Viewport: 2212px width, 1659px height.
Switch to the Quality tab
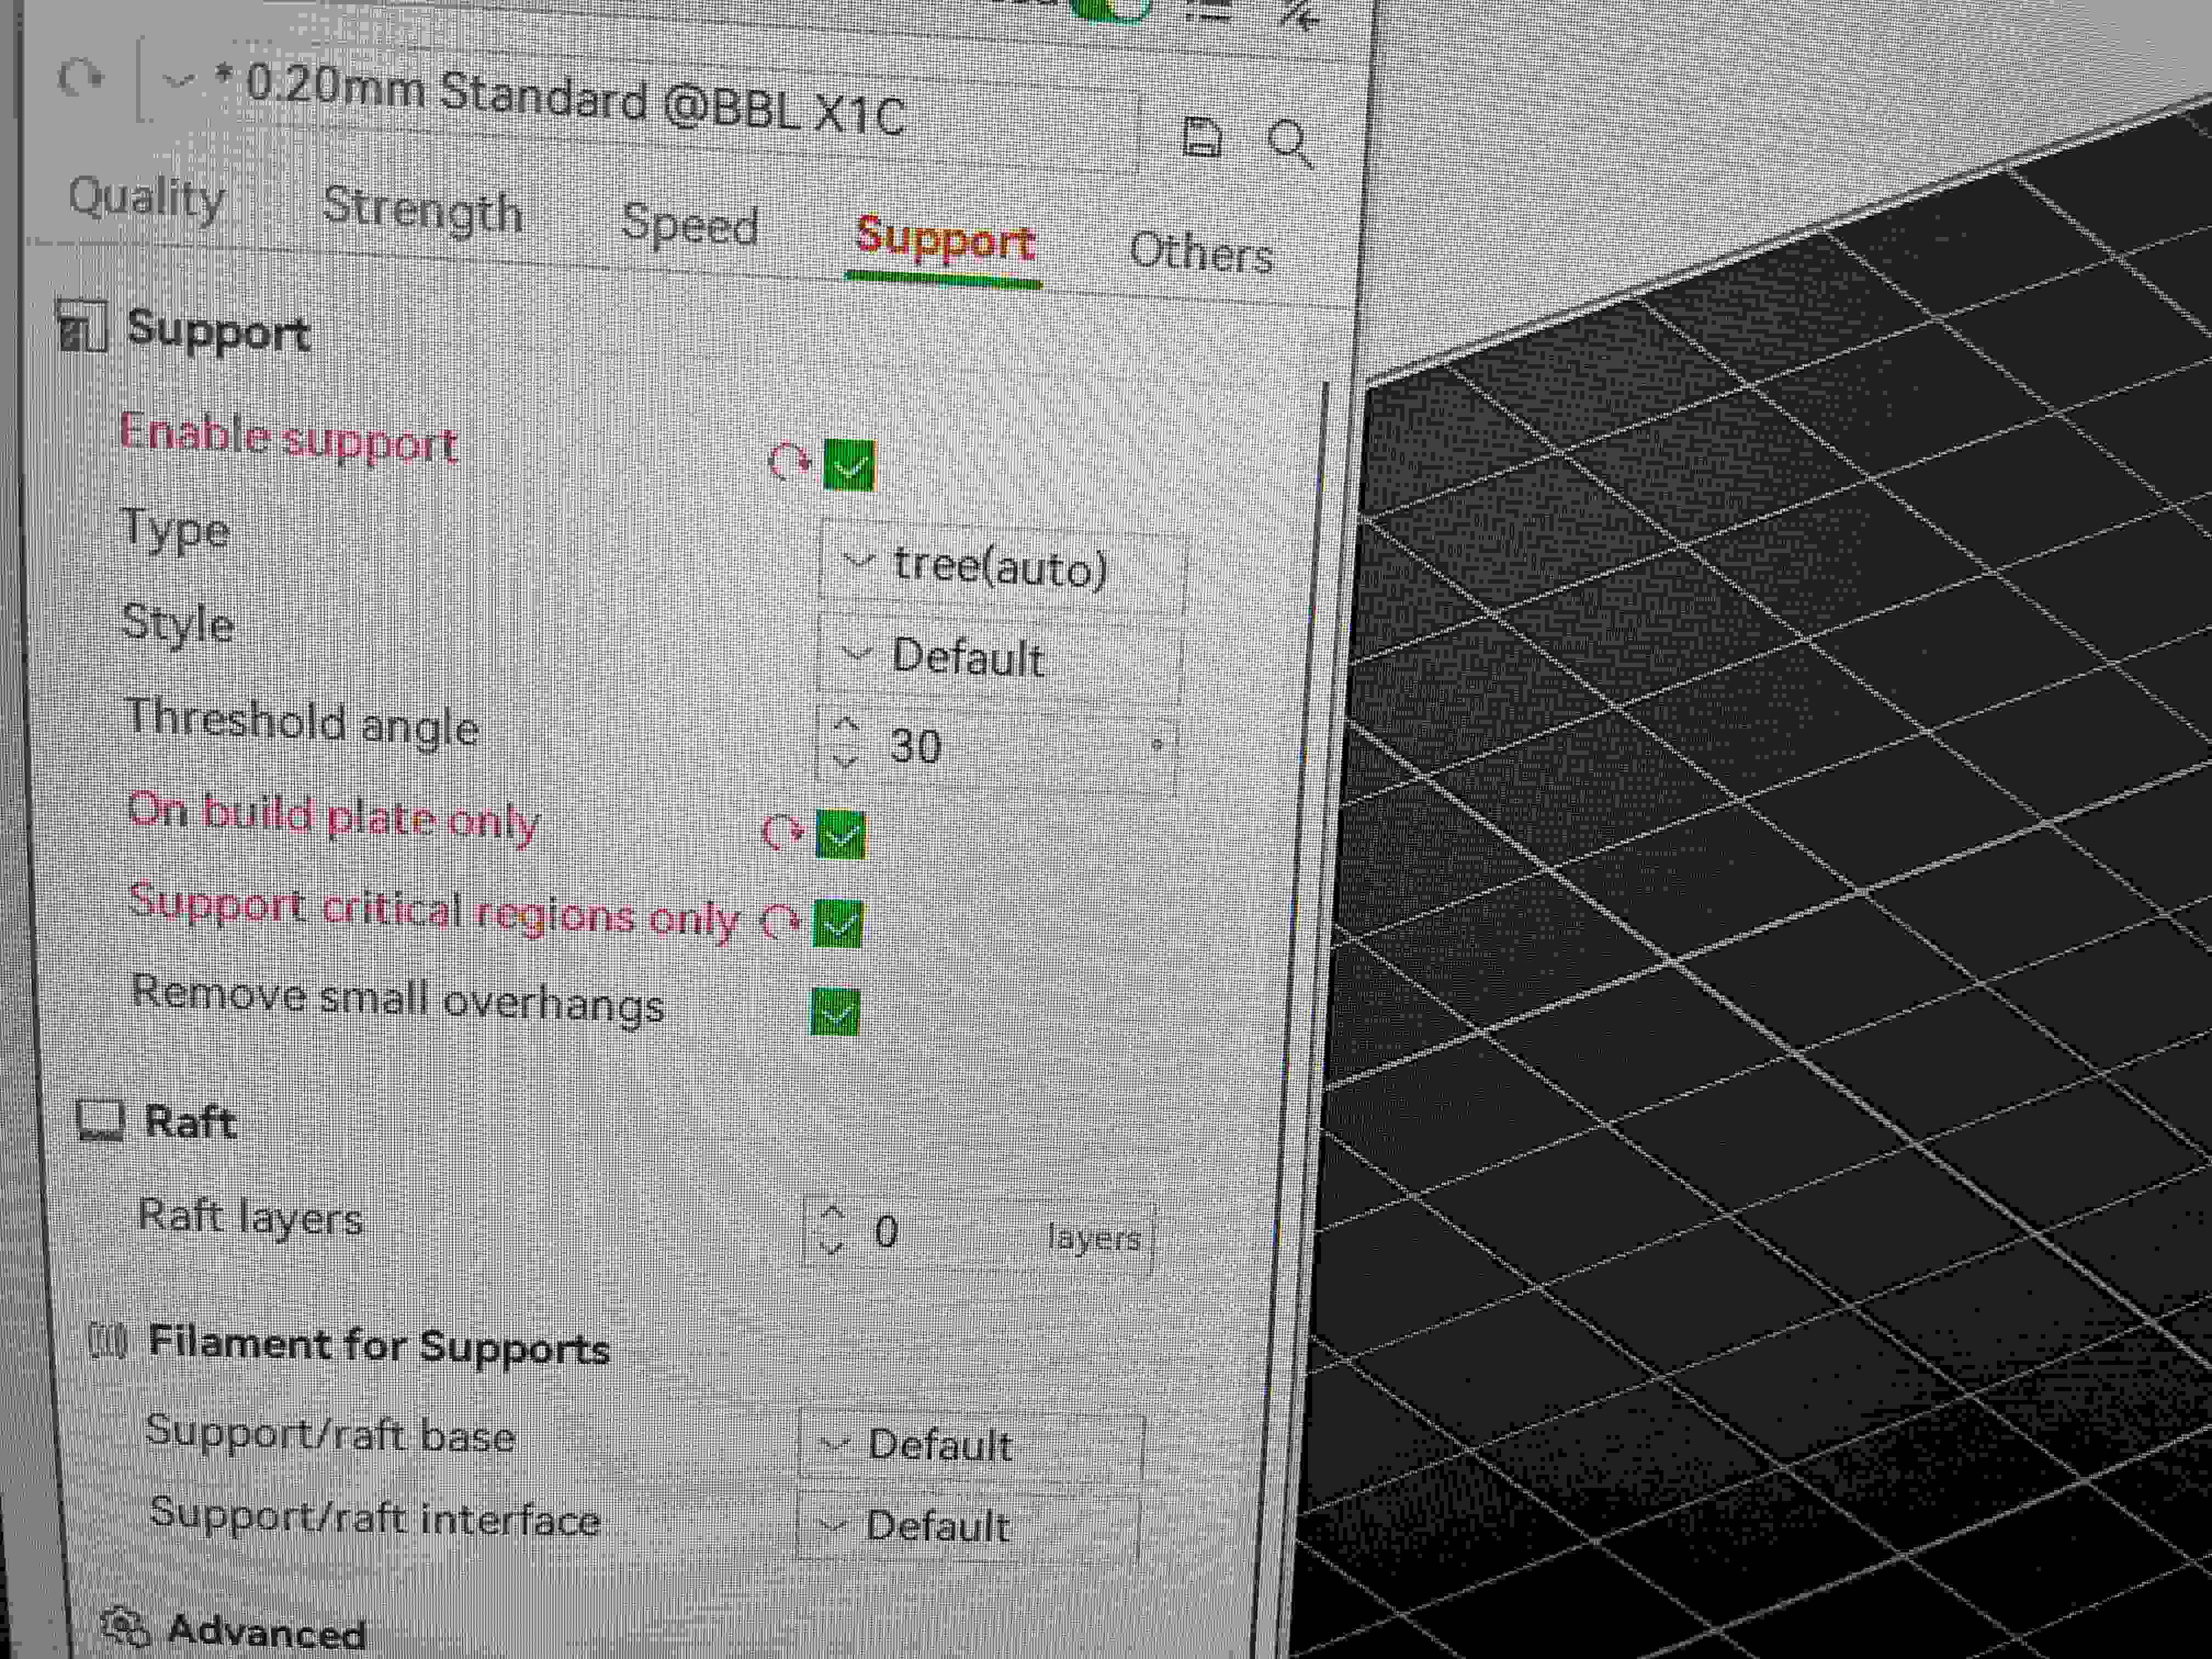[x=145, y=200]
